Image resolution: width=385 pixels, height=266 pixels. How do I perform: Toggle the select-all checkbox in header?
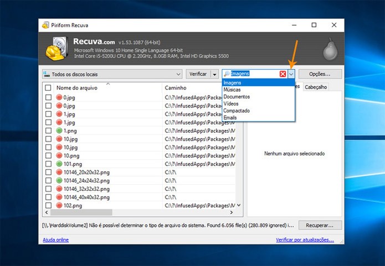48,88
